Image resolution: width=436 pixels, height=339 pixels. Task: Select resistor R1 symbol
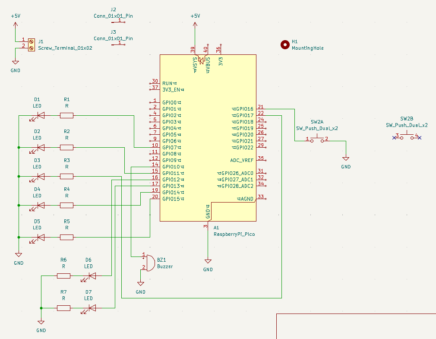pyautogui.click(x=67, y=115)
